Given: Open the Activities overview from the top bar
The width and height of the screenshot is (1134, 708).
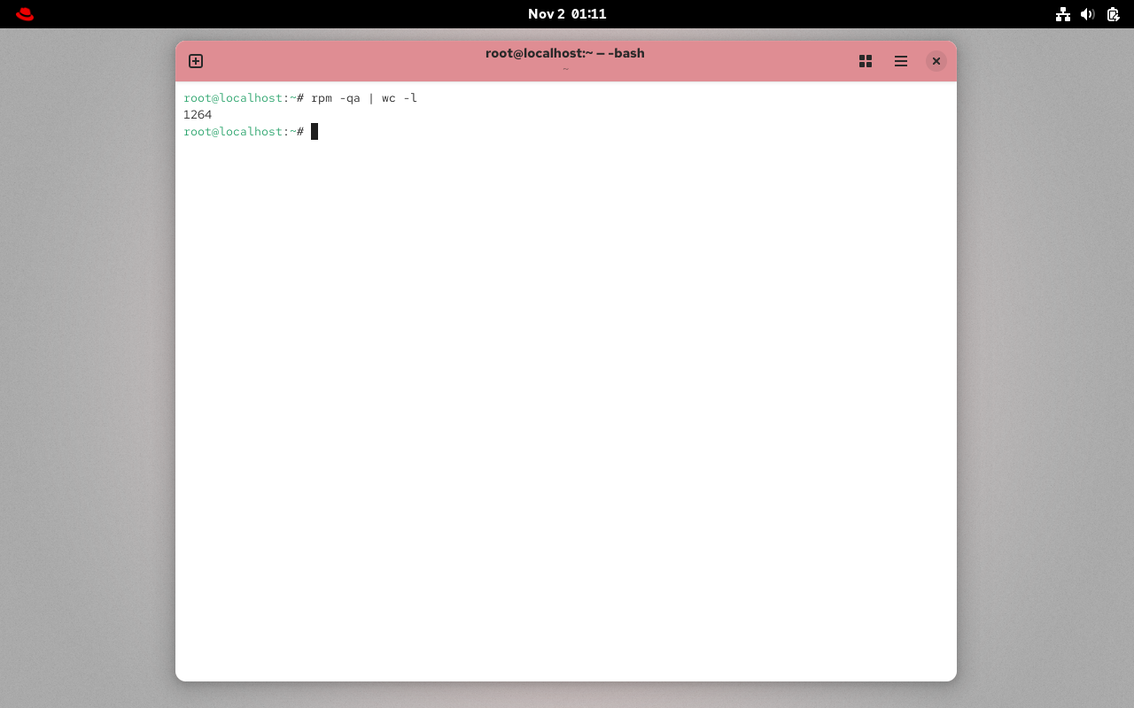Looking at the screenshot, I should pos(24,14).
